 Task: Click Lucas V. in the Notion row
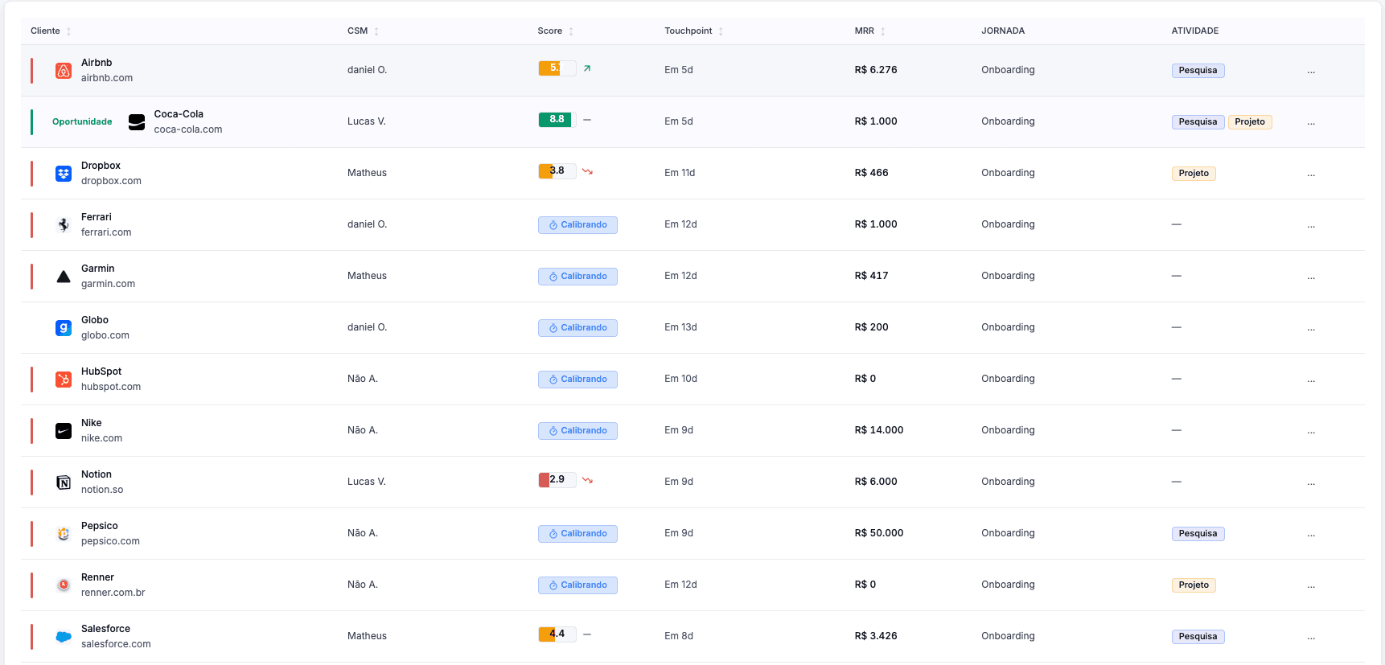(x=367, y=482)
